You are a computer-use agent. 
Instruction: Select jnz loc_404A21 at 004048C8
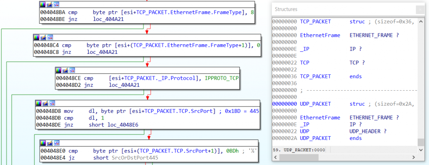click(76, 52)
